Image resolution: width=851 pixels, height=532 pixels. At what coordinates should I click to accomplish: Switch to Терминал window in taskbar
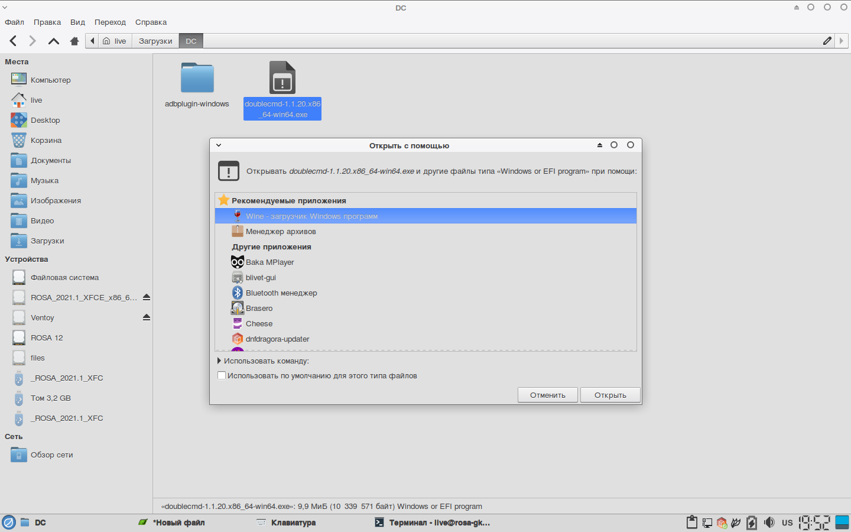click(x=432, y=523)
